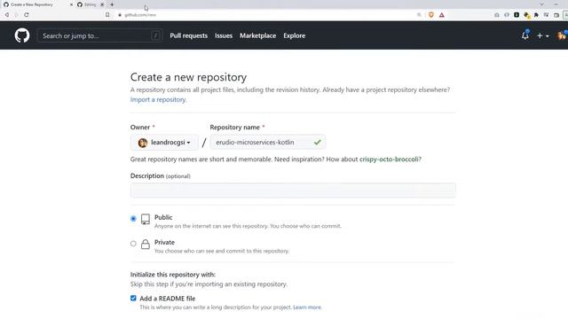Click the lock icon in the address bar

[120, 15]
